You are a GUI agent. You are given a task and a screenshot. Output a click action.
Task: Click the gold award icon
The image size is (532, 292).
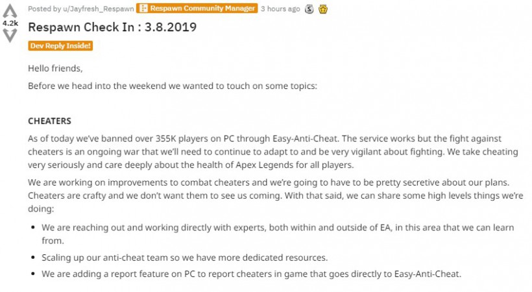coord(323,9)
